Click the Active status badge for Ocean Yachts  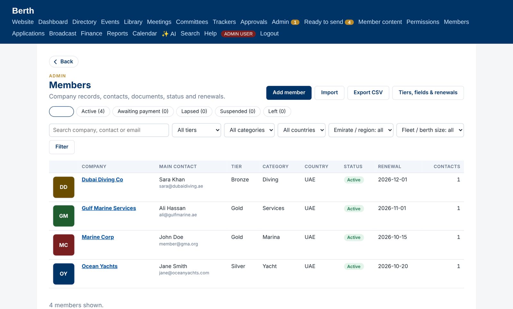[x=354, y=266]
